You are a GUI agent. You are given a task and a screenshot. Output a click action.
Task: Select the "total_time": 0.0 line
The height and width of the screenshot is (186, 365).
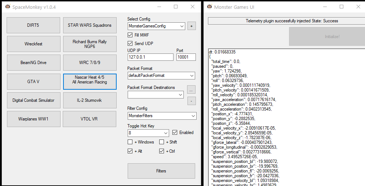click(x=226, y=62)
